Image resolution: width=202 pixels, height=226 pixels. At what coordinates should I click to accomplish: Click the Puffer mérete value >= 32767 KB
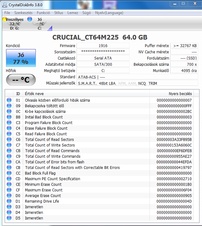click(184, 46)
